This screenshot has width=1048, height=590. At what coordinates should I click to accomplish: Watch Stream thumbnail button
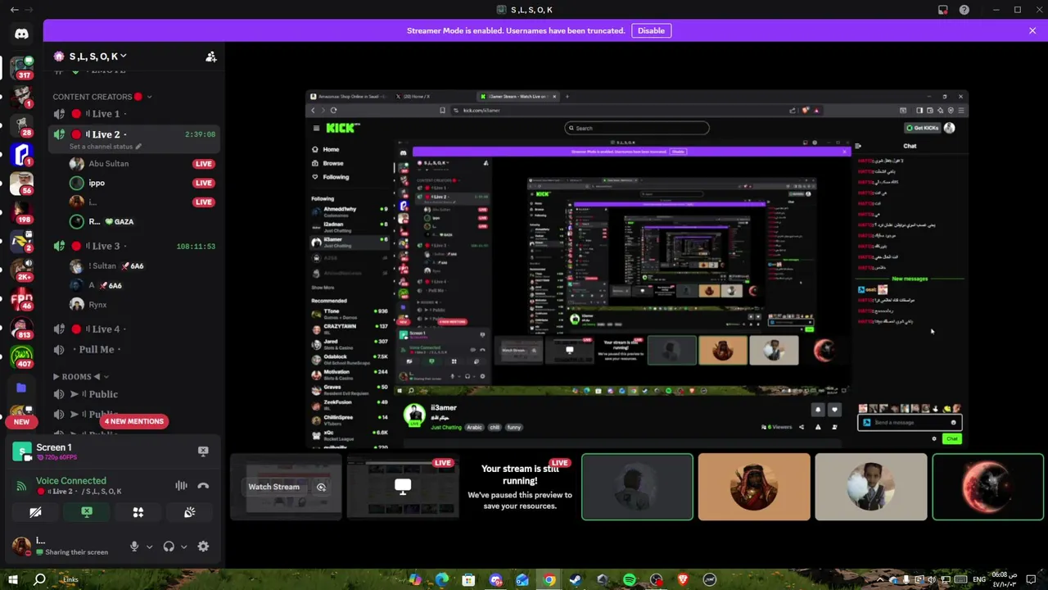[274, 487]
